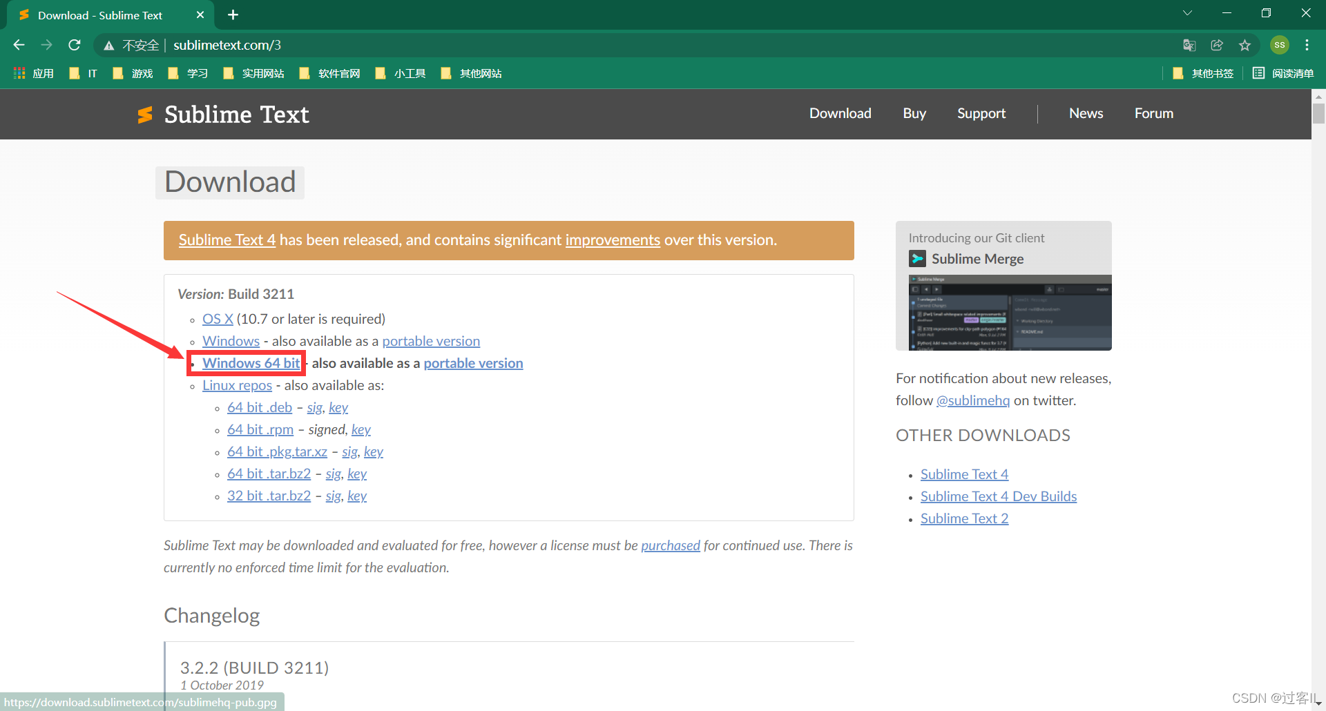This screenshot has height=711, width=1326.
Task: Download the 64 bit .tar.bz2 archive
Action: tap(269, 474)
